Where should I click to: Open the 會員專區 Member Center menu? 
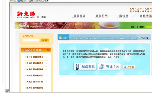(x=146, y=16)
